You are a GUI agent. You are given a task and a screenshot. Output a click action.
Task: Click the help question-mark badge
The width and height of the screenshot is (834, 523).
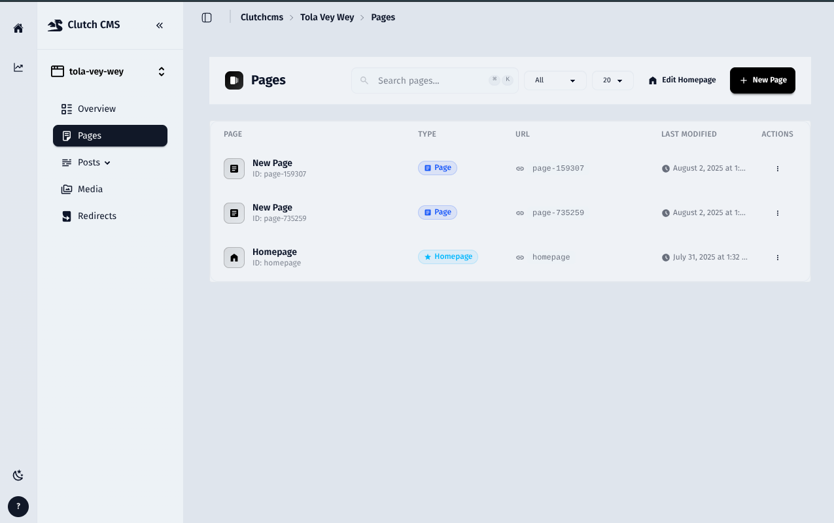tap(18, 507)
